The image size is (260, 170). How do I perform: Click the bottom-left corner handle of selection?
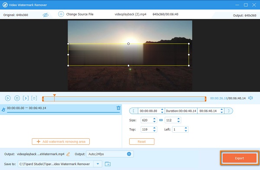pos(68,65)
